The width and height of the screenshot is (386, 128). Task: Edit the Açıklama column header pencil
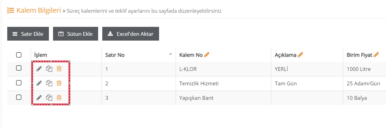300,55
